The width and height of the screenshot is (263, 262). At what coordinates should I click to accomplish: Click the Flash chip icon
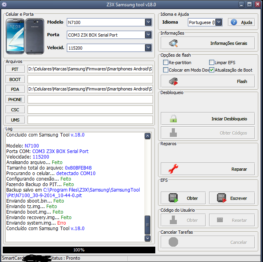[173, 81]
